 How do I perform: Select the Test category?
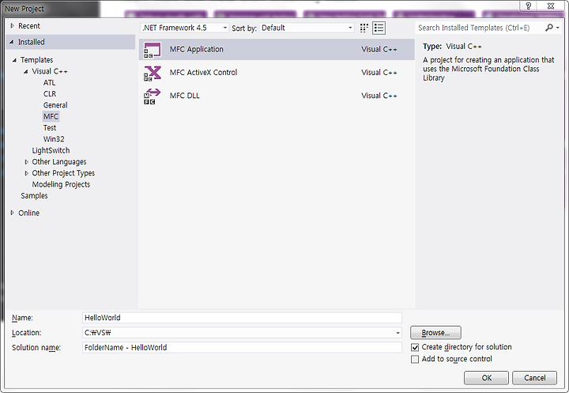point(50,128)
